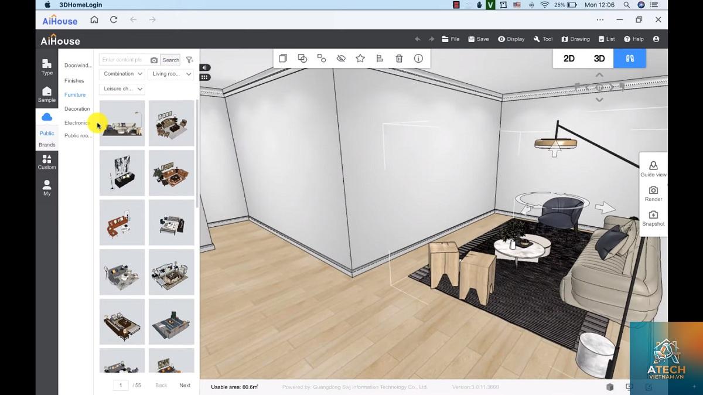703x395 pixels.
Task: Open browser more options ellipsis
Action: (600, 19)
